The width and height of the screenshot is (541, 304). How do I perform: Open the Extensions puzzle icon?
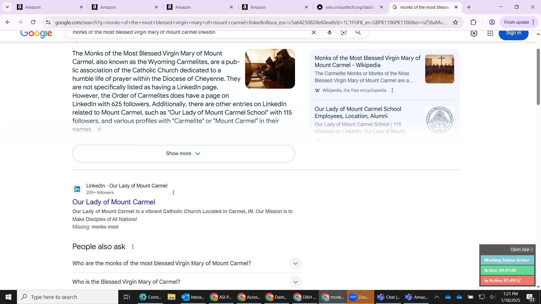click(x=474, y=22)
